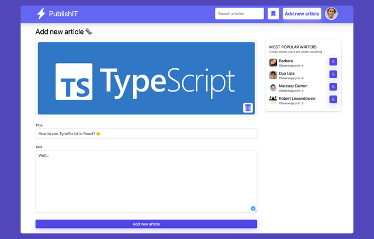The height and width of the screenshot is (239, 374).
Task: Follow Barbara using the user icon button
Action: tap(333, 62)
